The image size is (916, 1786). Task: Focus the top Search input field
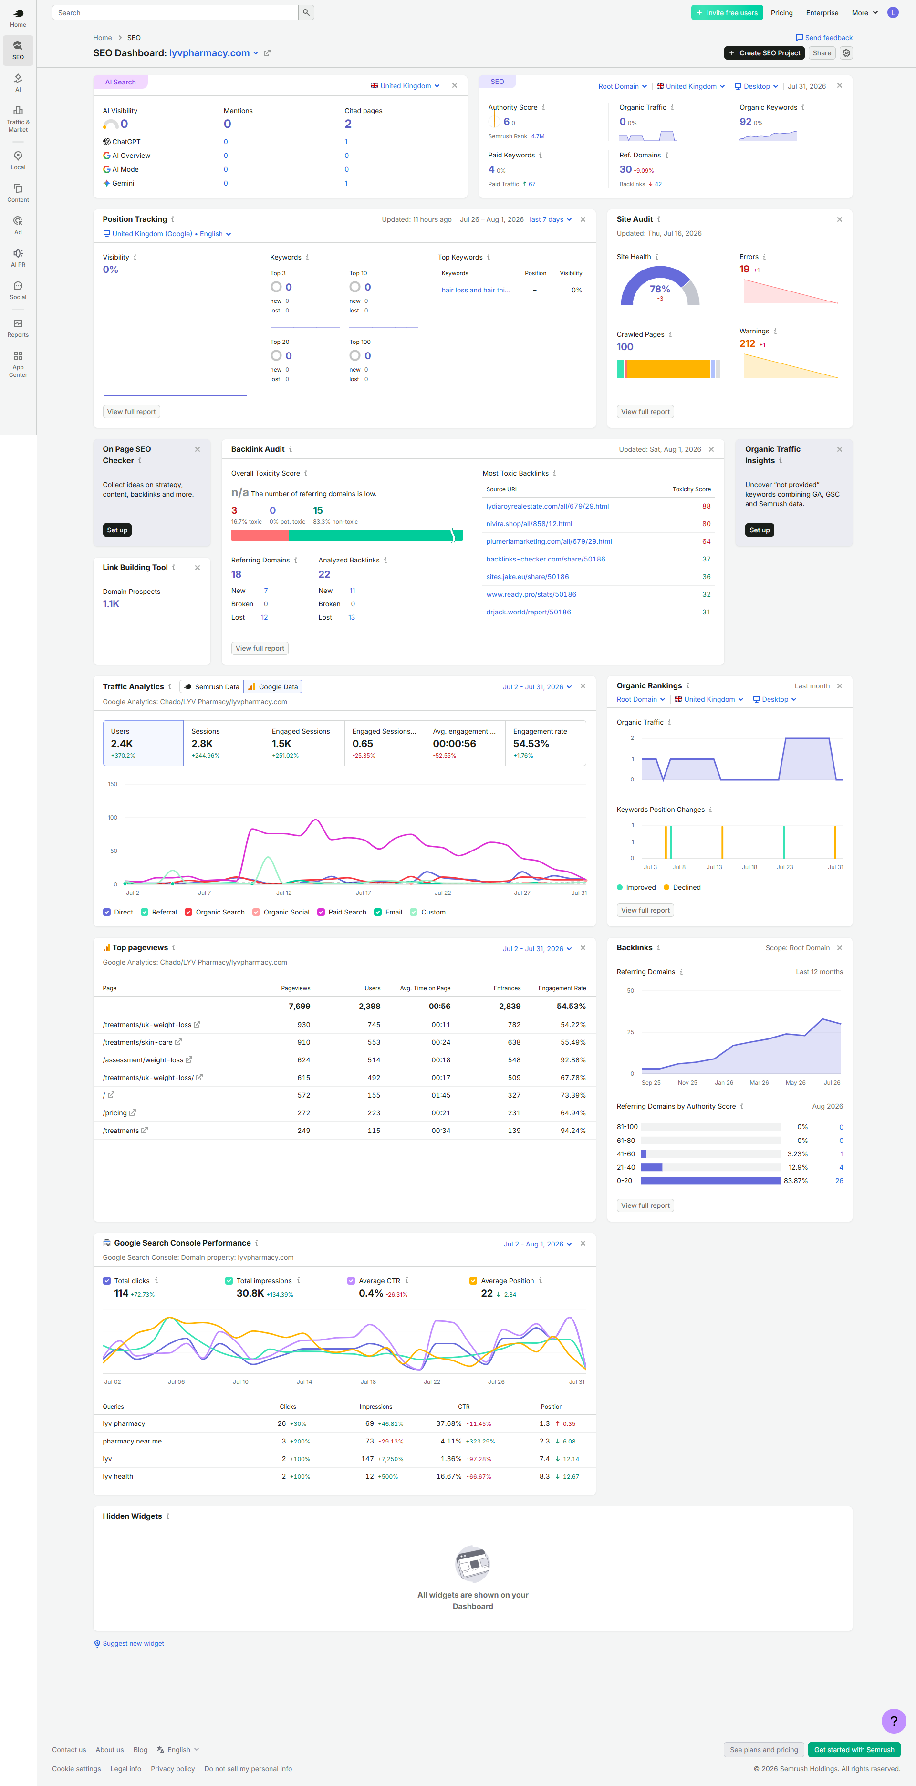tap(175, 12)
